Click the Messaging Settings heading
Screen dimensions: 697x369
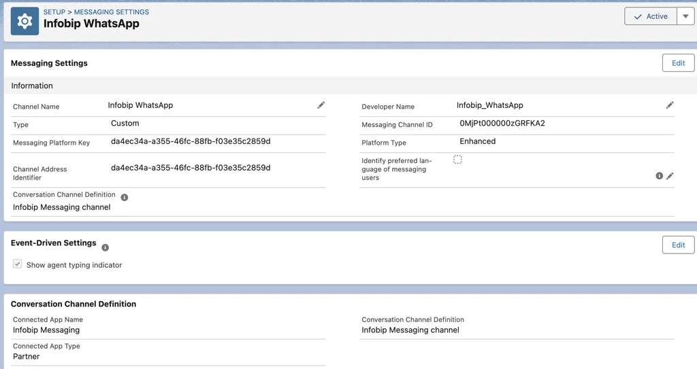click(x=49, y=63)
